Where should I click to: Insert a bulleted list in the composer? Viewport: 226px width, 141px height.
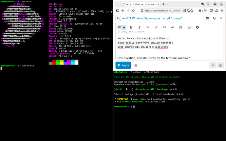[181, 27]
